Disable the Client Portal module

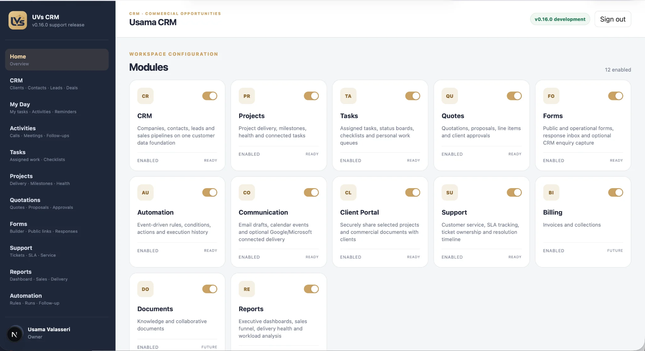tap(413, 192)
